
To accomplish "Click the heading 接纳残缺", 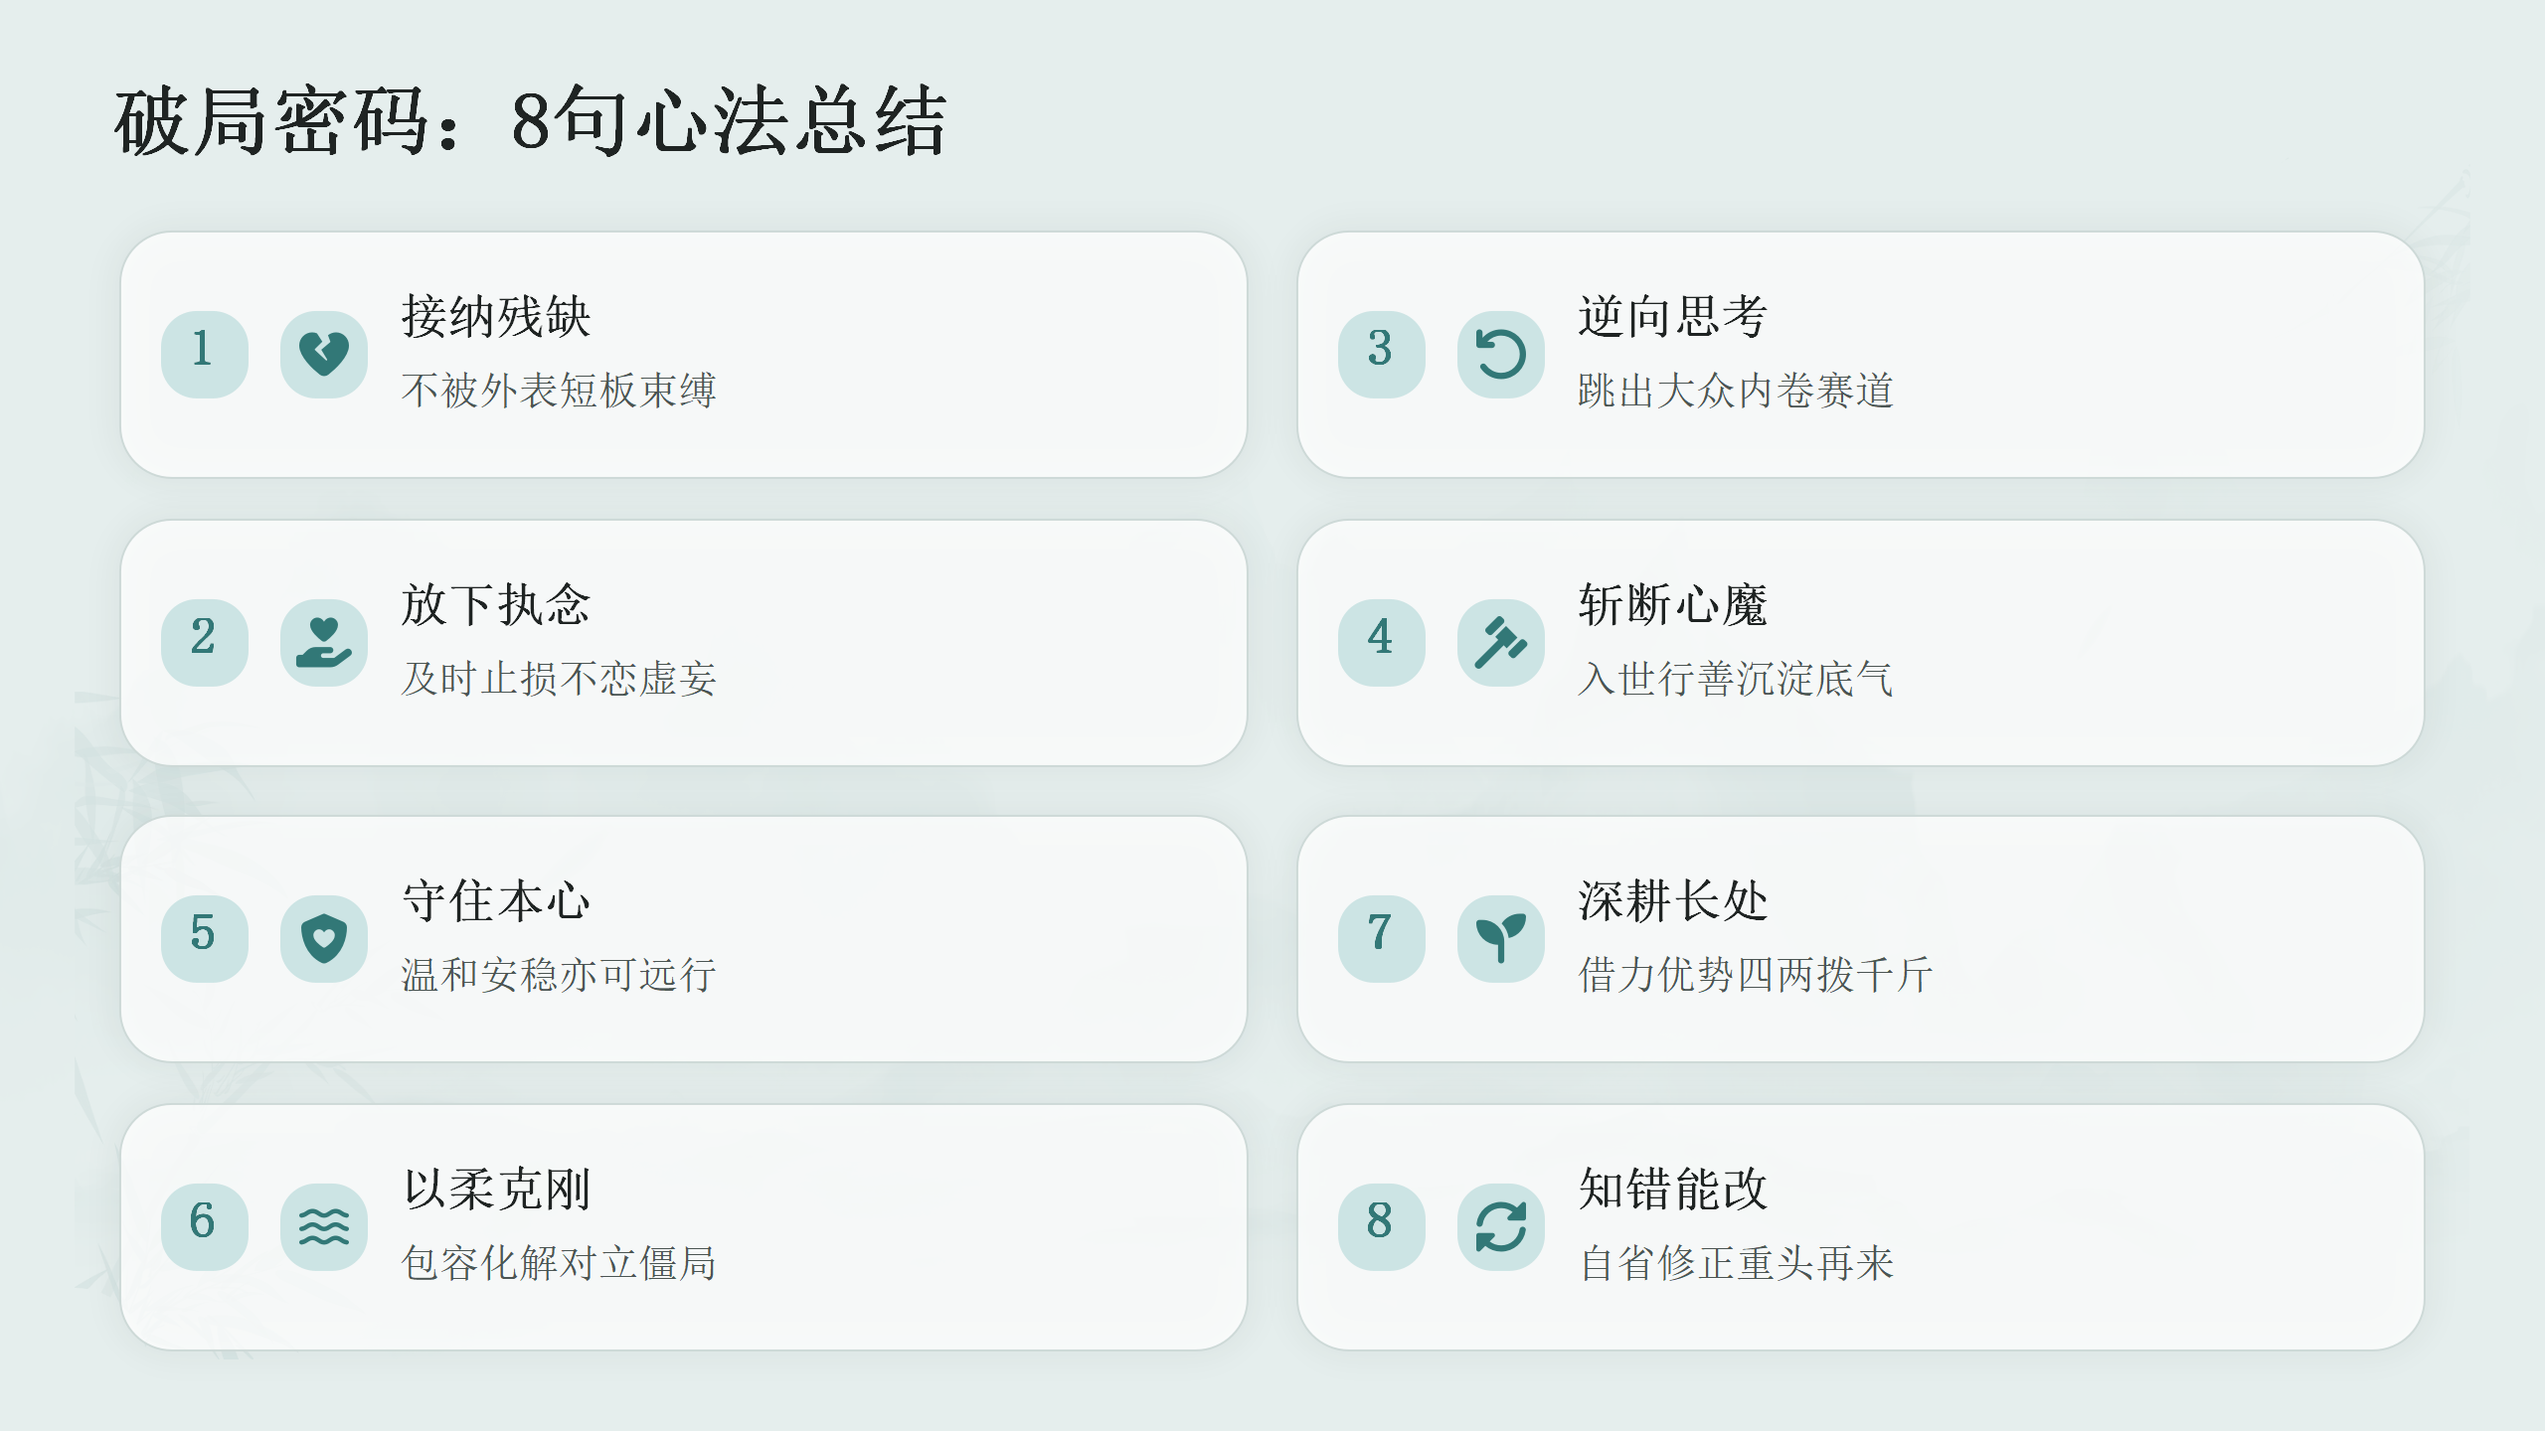I will click(496, 317).
